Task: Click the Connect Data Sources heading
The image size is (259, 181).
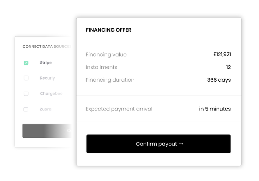Action: pyautogui.click(x=47, y=47)
